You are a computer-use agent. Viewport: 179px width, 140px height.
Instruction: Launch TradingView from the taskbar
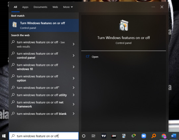tap(104, 136)
